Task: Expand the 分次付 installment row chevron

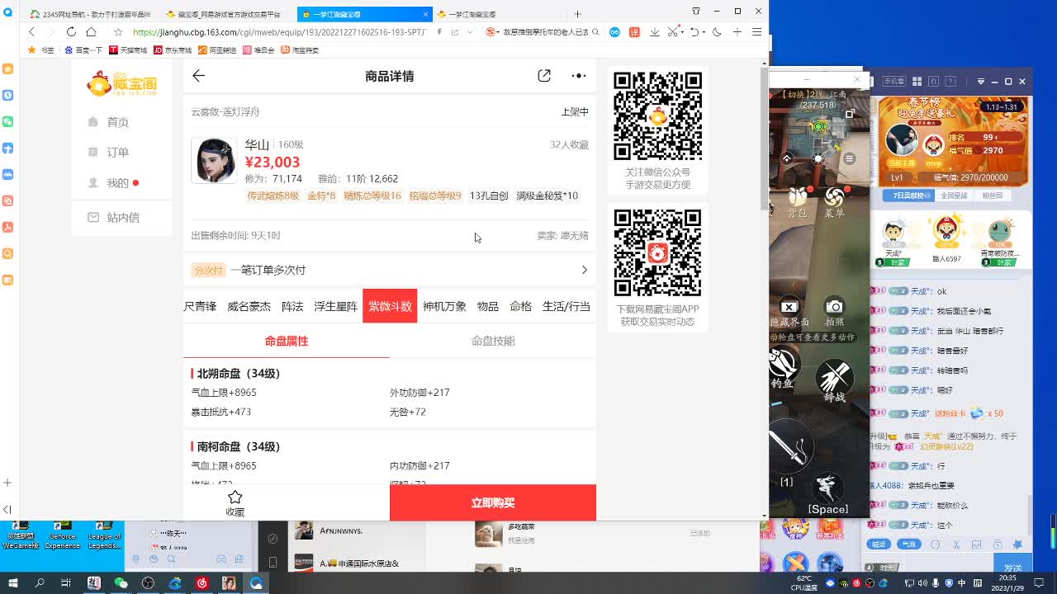Action: coord(584,270)
